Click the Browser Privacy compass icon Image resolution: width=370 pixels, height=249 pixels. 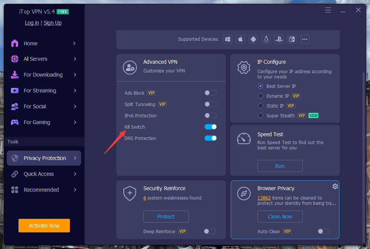click(244, 194)
